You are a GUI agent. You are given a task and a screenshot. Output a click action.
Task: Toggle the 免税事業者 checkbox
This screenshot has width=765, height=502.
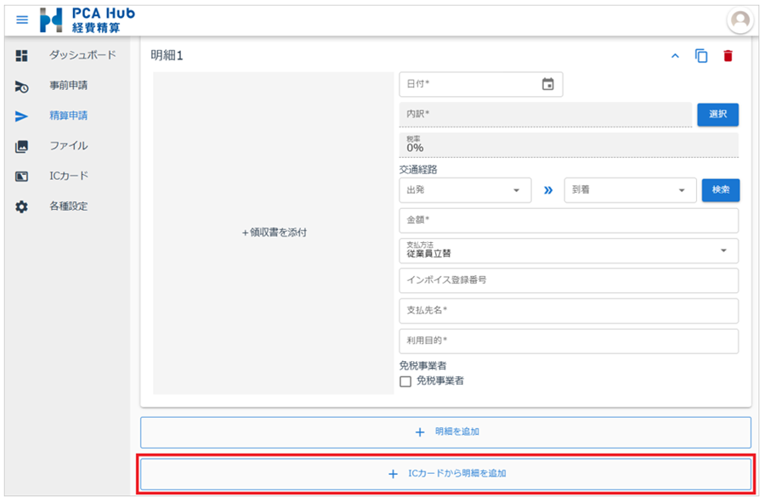click(x=405, y=381)
